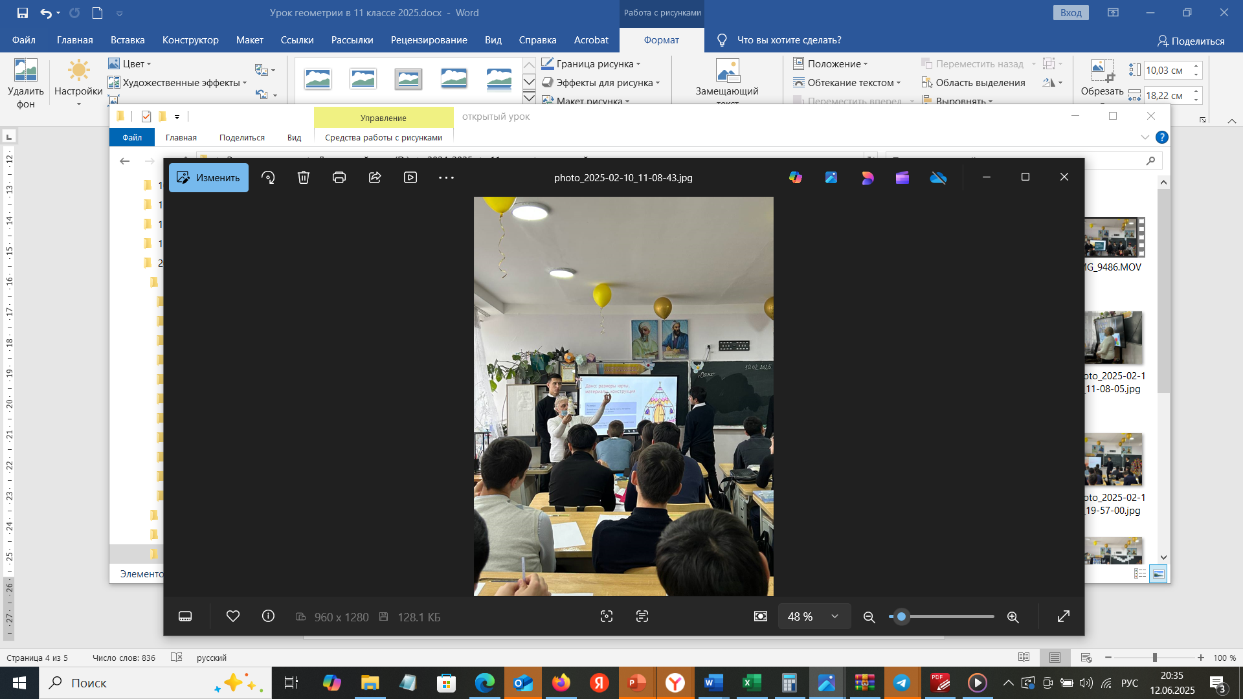Image resolution: width=1243 pixels, height=699 pixels.
Task: Open Telegram from taskbar
Action: coord(902,683)
